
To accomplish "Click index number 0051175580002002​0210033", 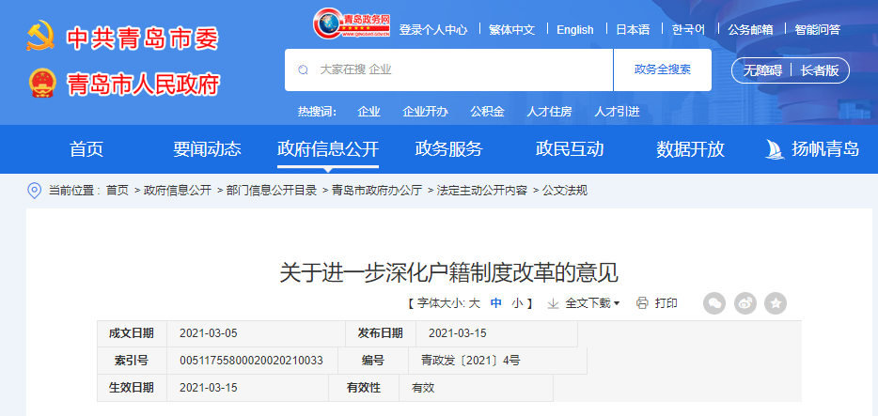I will click(x=251, y=361).
